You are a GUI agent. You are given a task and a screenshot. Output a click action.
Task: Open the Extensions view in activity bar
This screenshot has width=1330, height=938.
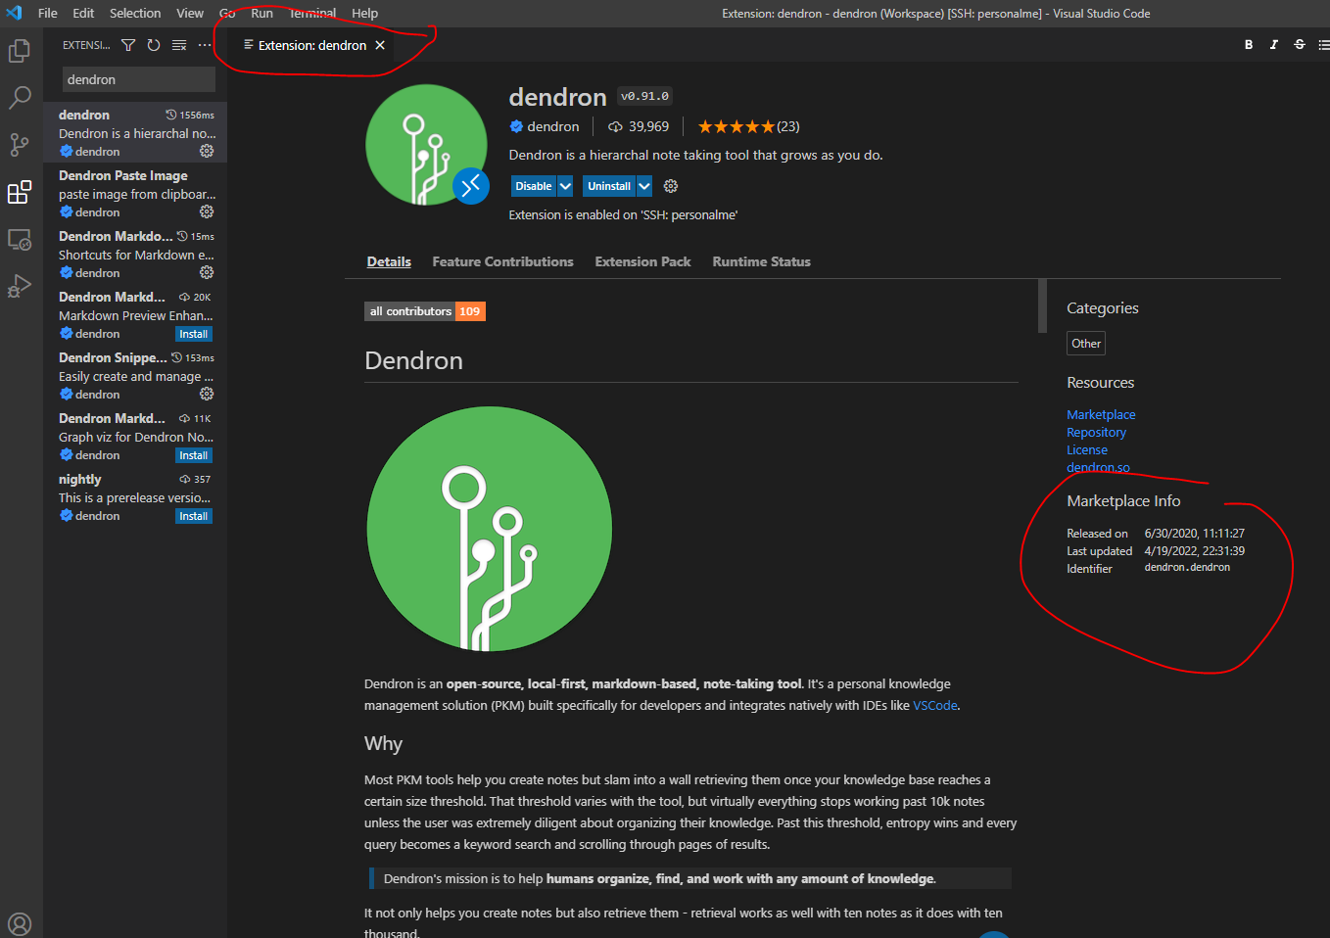(20, 192)
